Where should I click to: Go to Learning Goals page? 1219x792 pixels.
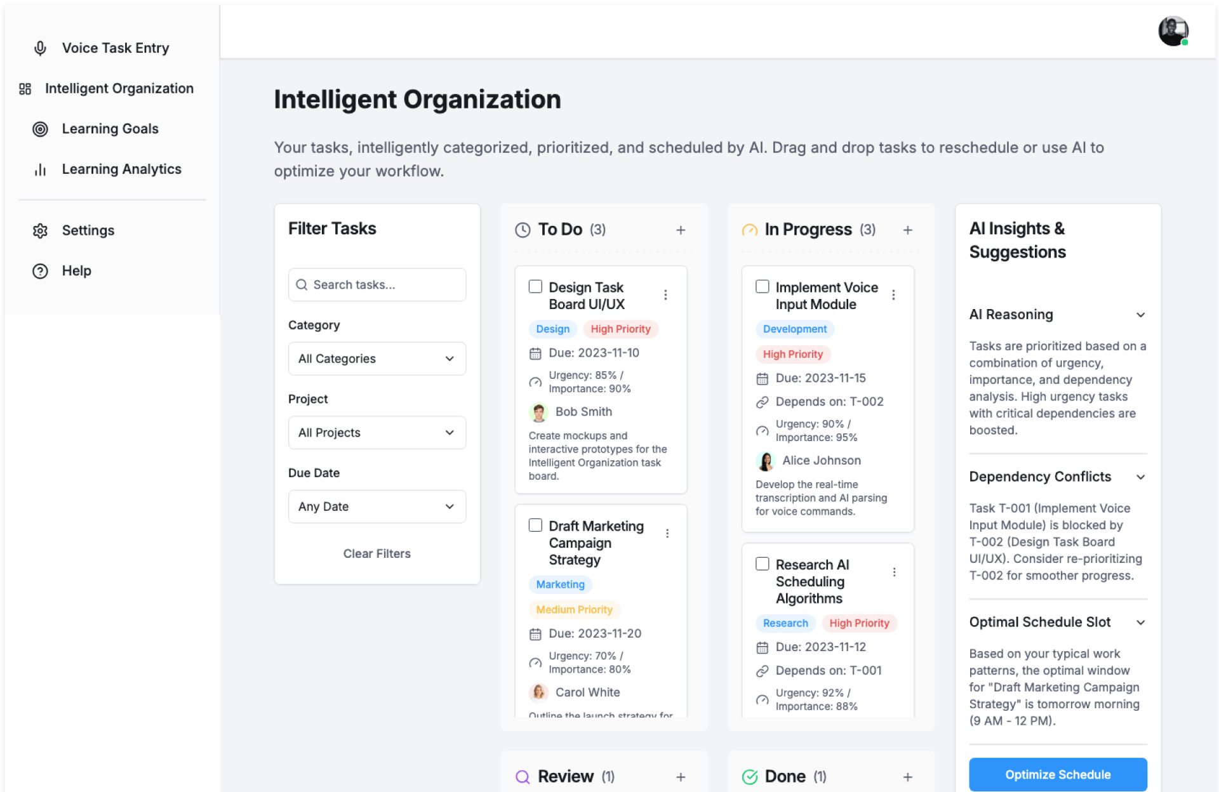pos(110,129)
